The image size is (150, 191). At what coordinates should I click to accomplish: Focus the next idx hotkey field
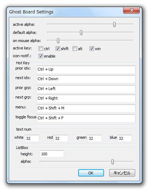tap(86, 79)
